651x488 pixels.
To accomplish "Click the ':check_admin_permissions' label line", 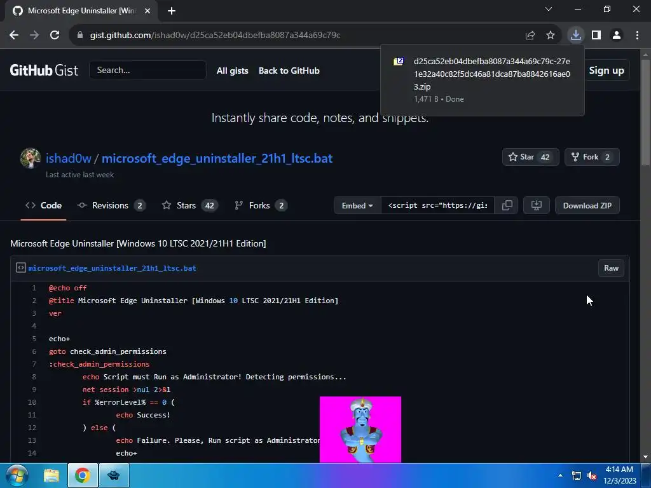I will click(x=99, y=364).
